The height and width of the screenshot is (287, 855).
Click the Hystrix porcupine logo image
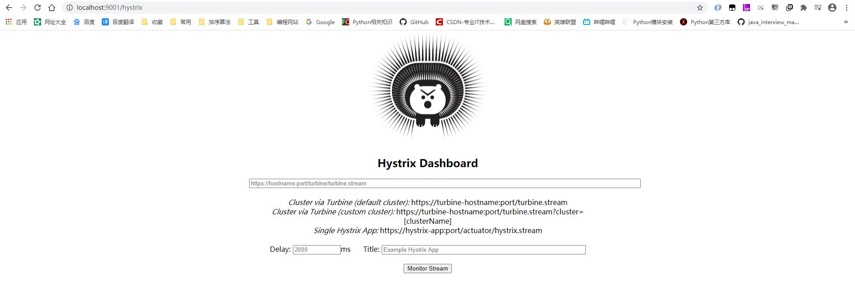tap(428, 86)
